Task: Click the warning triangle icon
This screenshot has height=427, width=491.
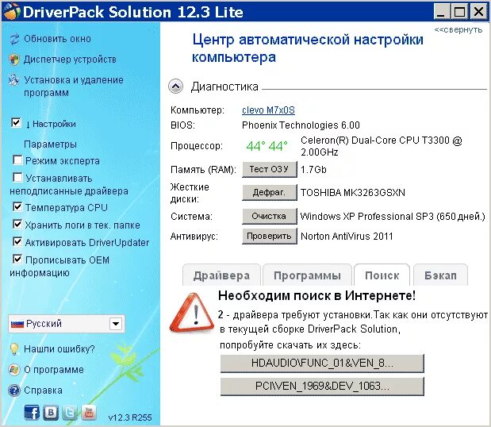Action: [x=192, y=313]
